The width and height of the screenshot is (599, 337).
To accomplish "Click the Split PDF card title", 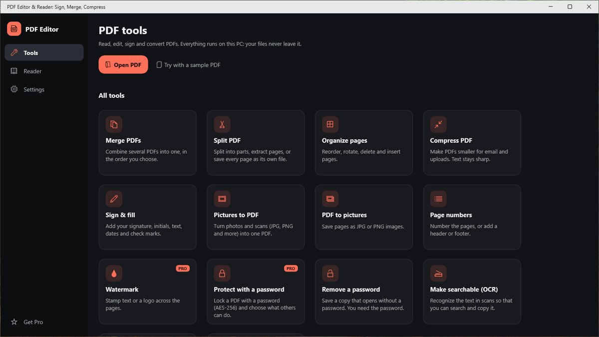I will pyautogui.click(x=227, y=141).
